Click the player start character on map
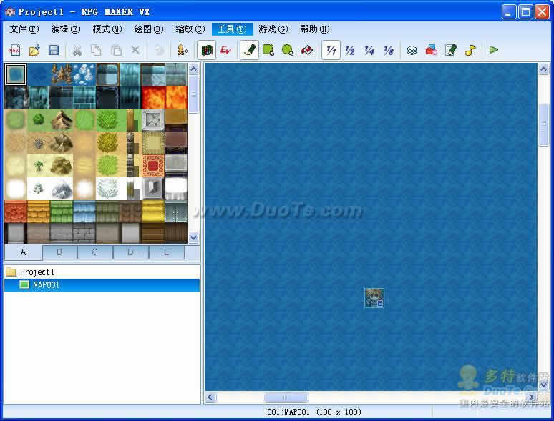The height and width of the screenshot is (421, 554). (x=374, y=298)
